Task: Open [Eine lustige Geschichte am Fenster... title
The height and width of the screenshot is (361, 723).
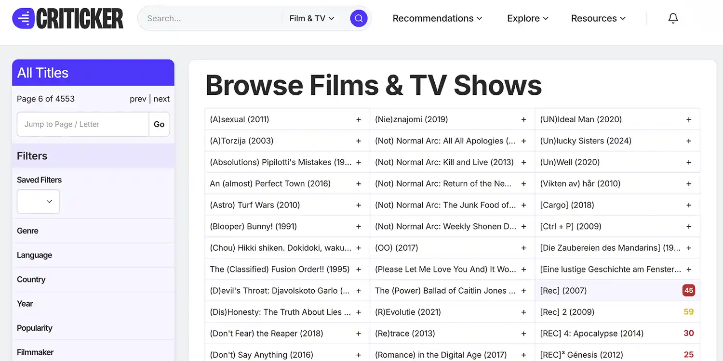Action: point(611,269)
